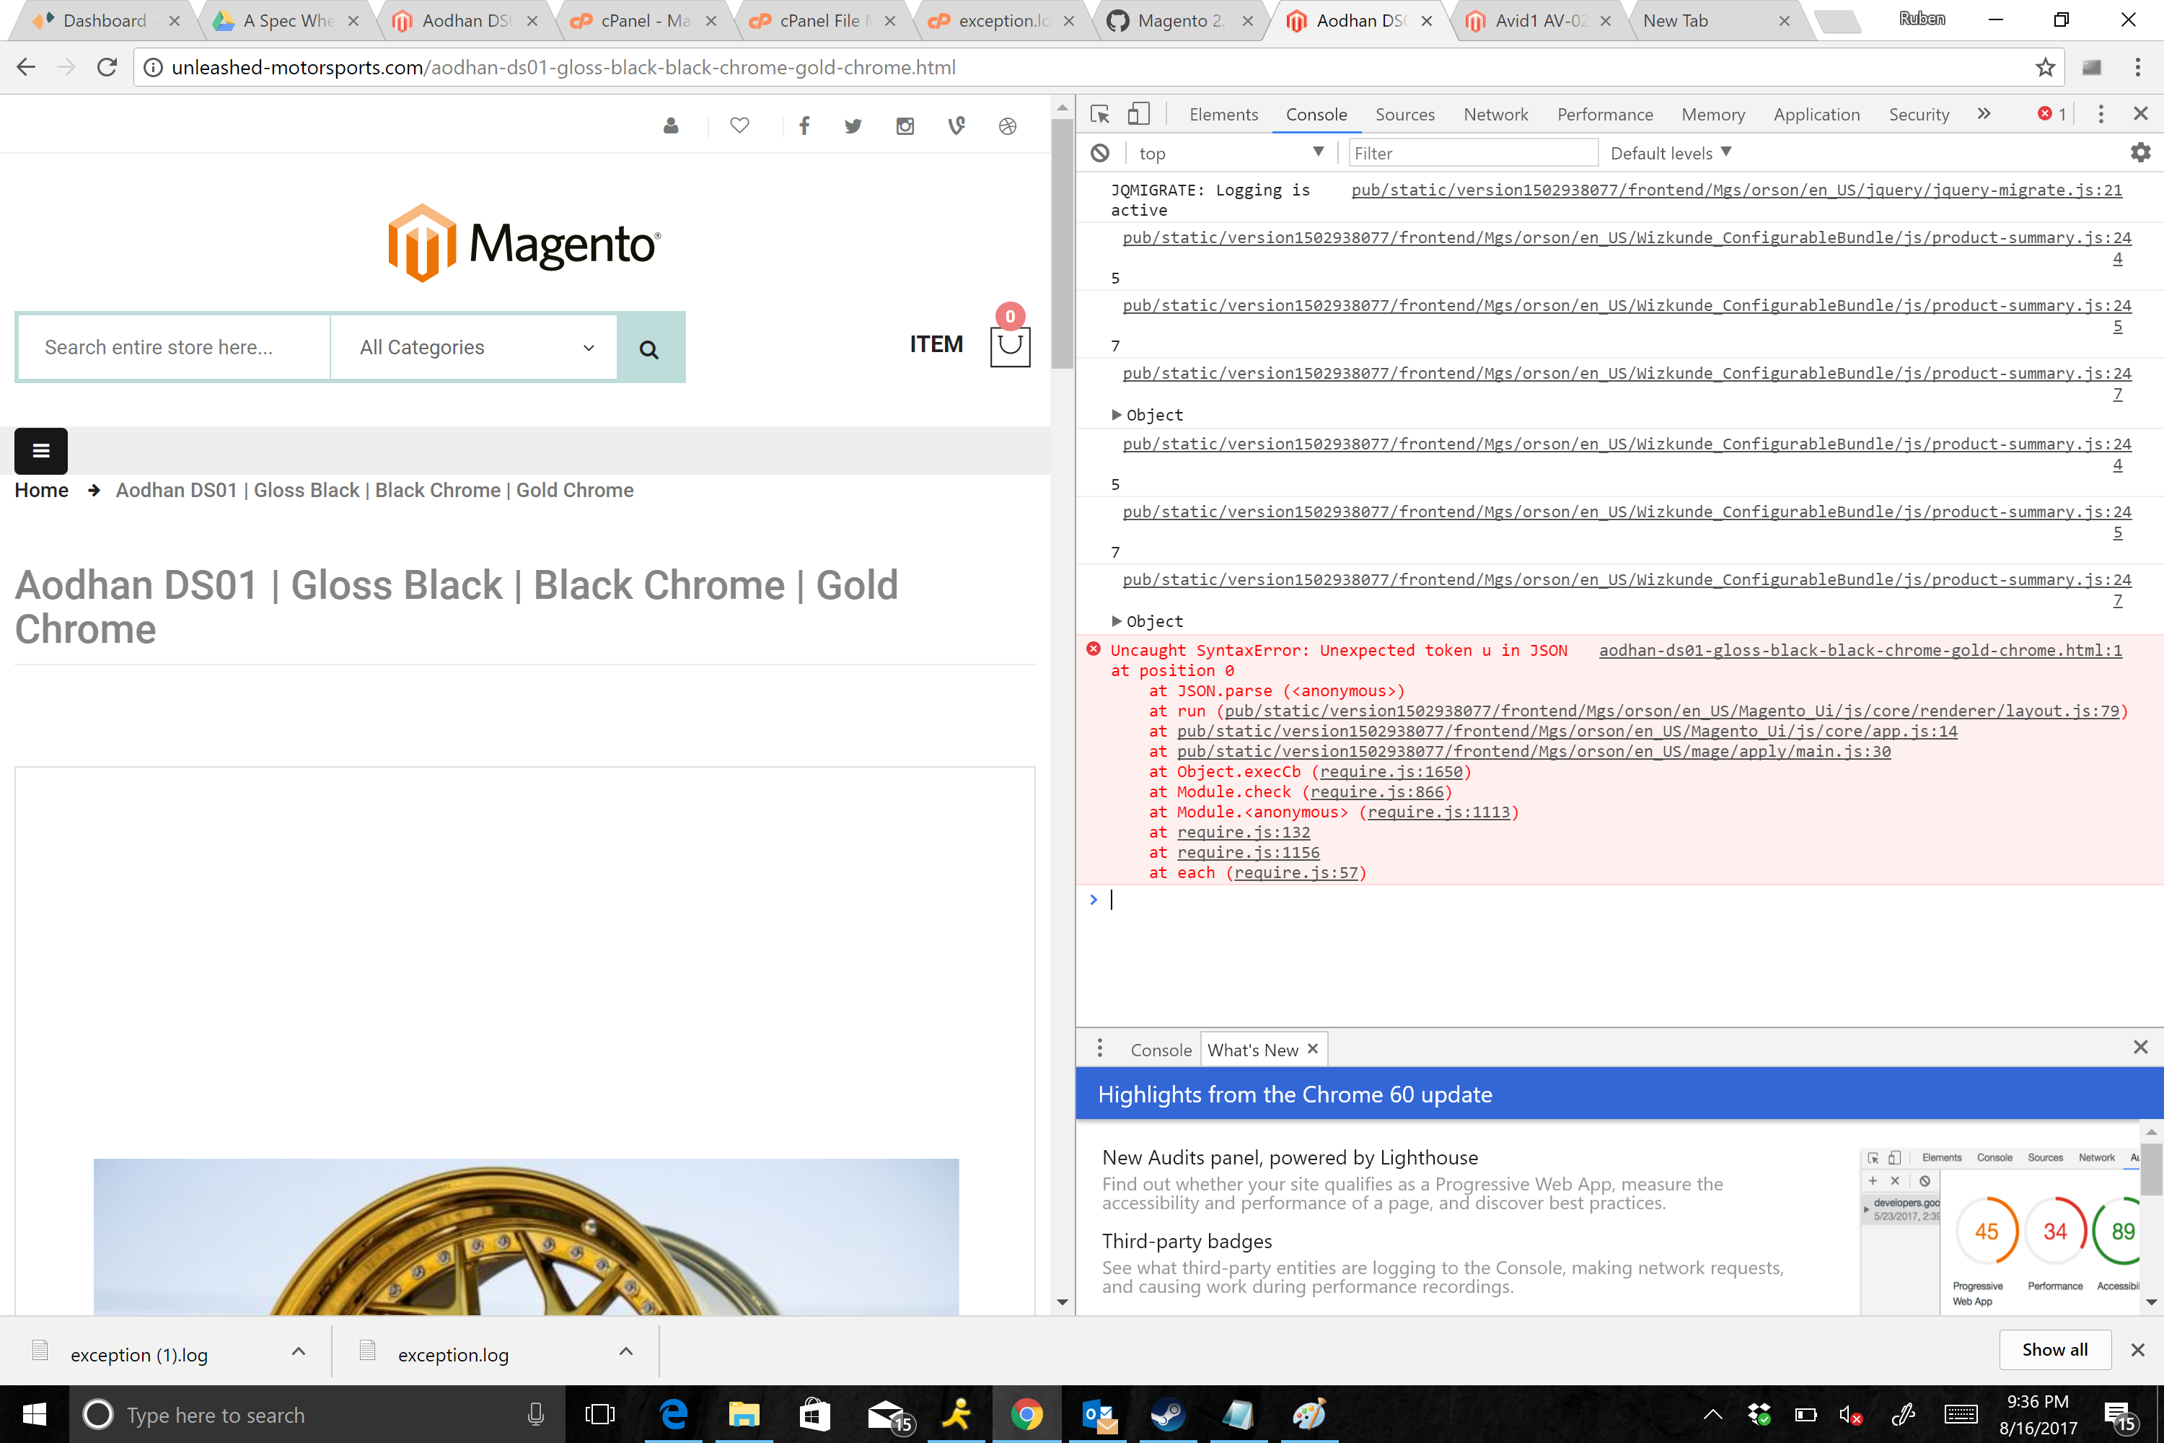Open the hamburger navigation menu

41,450
